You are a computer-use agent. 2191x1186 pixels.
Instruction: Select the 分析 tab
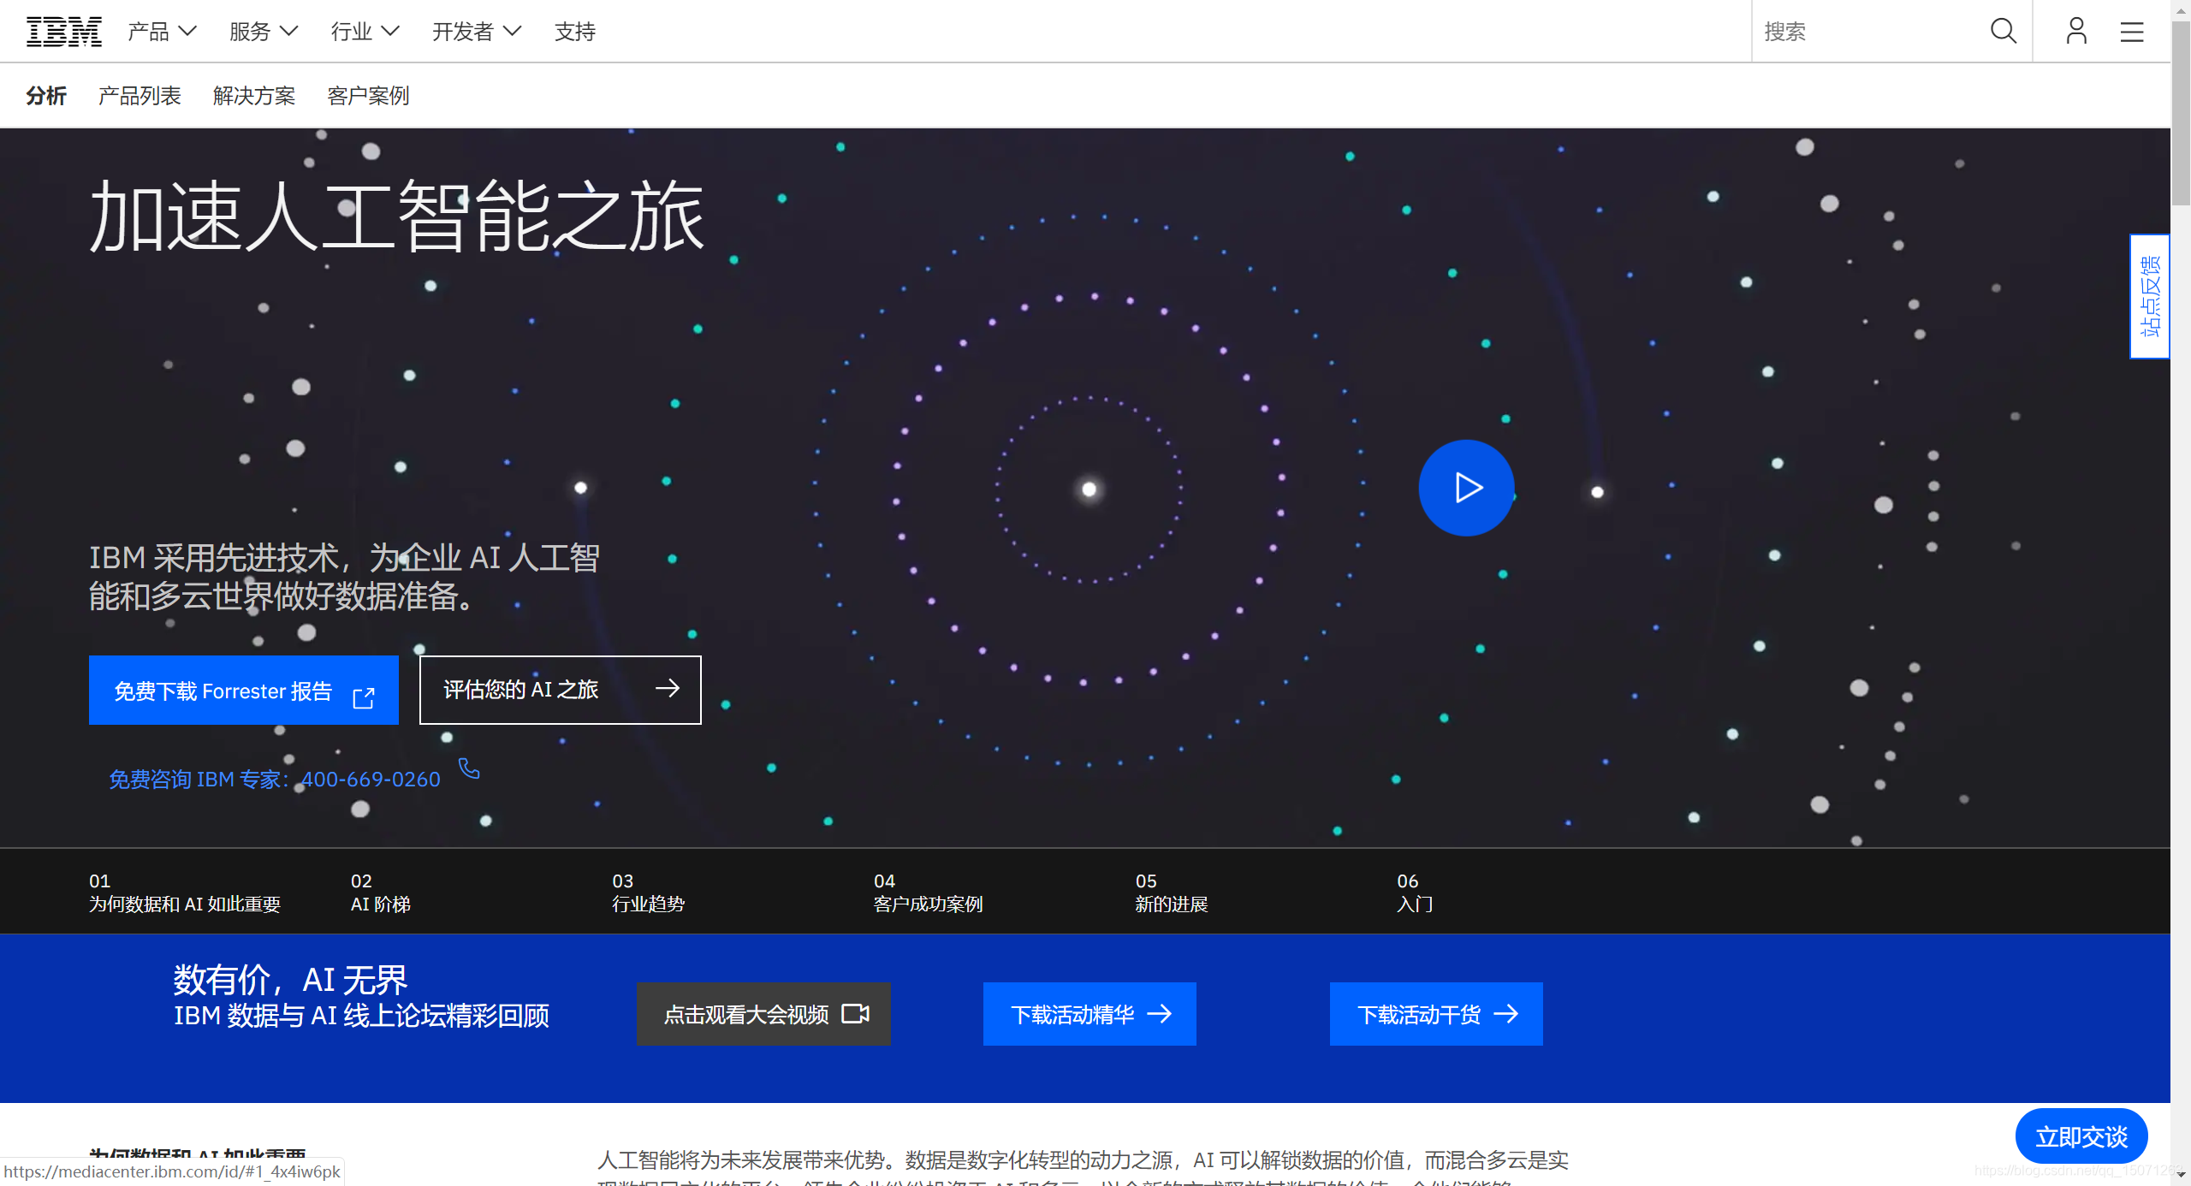coord(46,95)
